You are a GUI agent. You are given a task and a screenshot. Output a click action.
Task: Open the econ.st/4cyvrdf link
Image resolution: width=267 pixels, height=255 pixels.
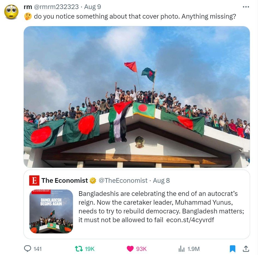[x=190, y=220]
